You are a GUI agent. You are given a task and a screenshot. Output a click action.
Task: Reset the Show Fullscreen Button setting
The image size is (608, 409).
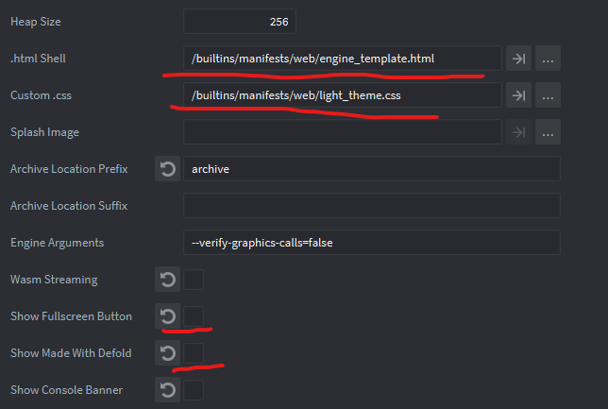167,316
